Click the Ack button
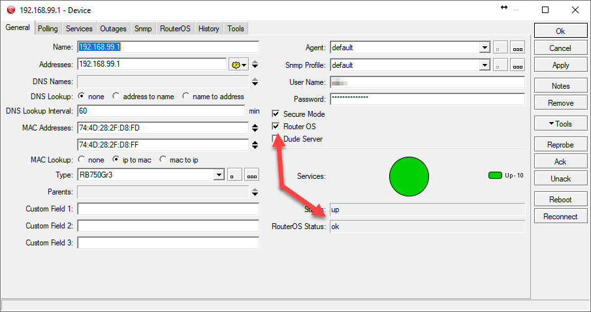 click(x=560, y=162)
